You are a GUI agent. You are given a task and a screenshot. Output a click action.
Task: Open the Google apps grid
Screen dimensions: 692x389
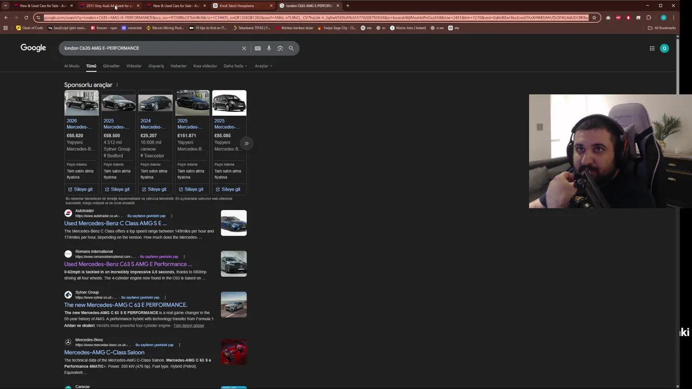point(652,48)
